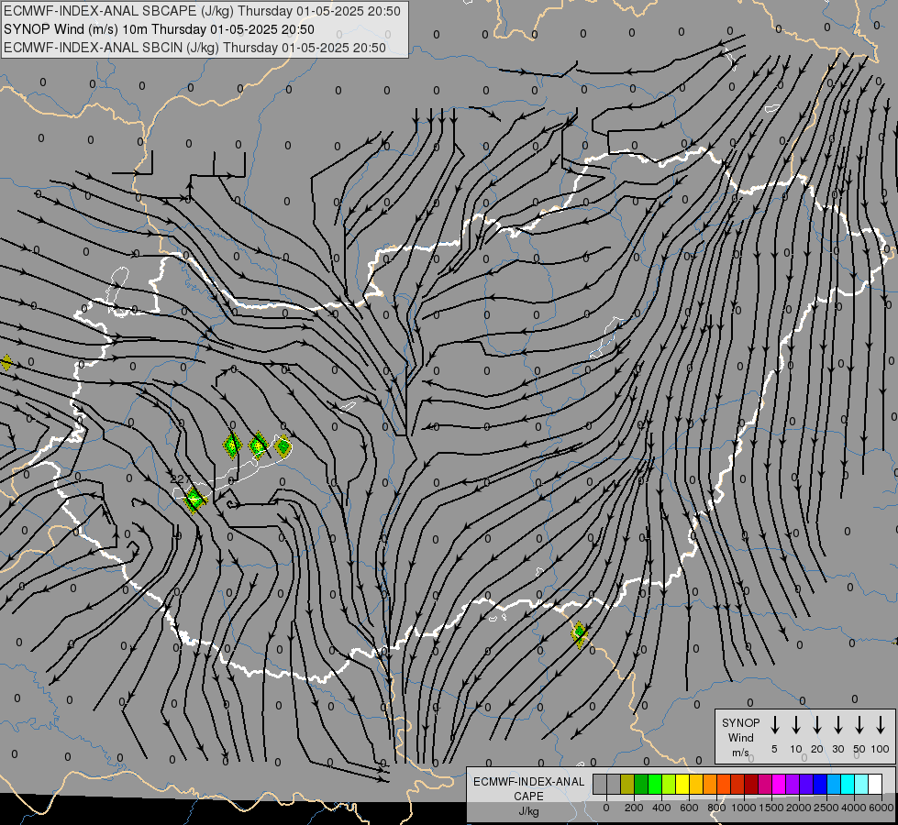The image size is (898, 825).
Task: Select the olive CAPE diamond at the left map edge
Action: (x=6, y=362)
